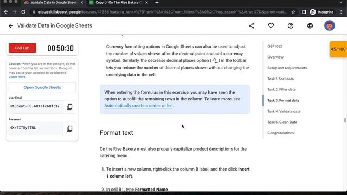Jump to Task 4. Validate data

284,111
